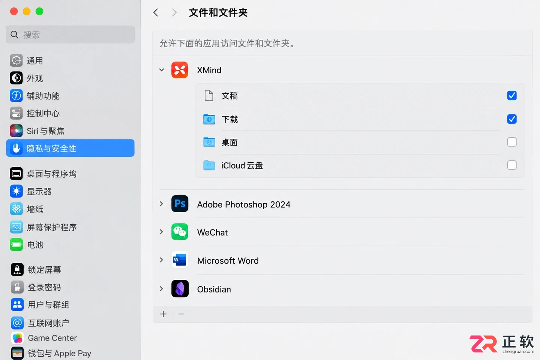Click the 锁定屏幕 lock icon
Screen dimensions: 540x360
pos(17,270)
